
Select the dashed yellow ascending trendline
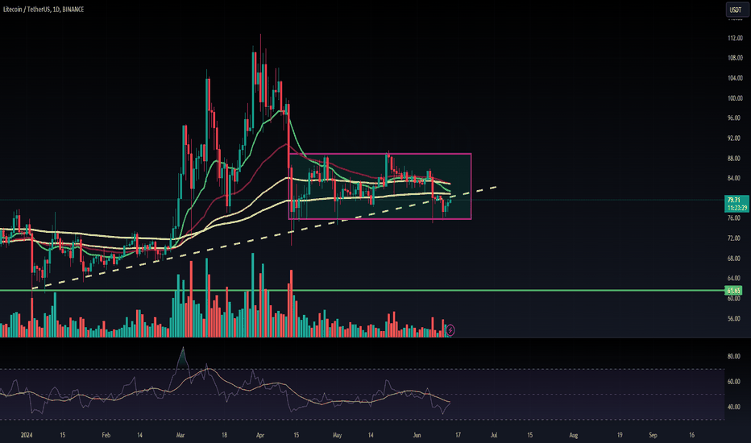pos(263,238)
